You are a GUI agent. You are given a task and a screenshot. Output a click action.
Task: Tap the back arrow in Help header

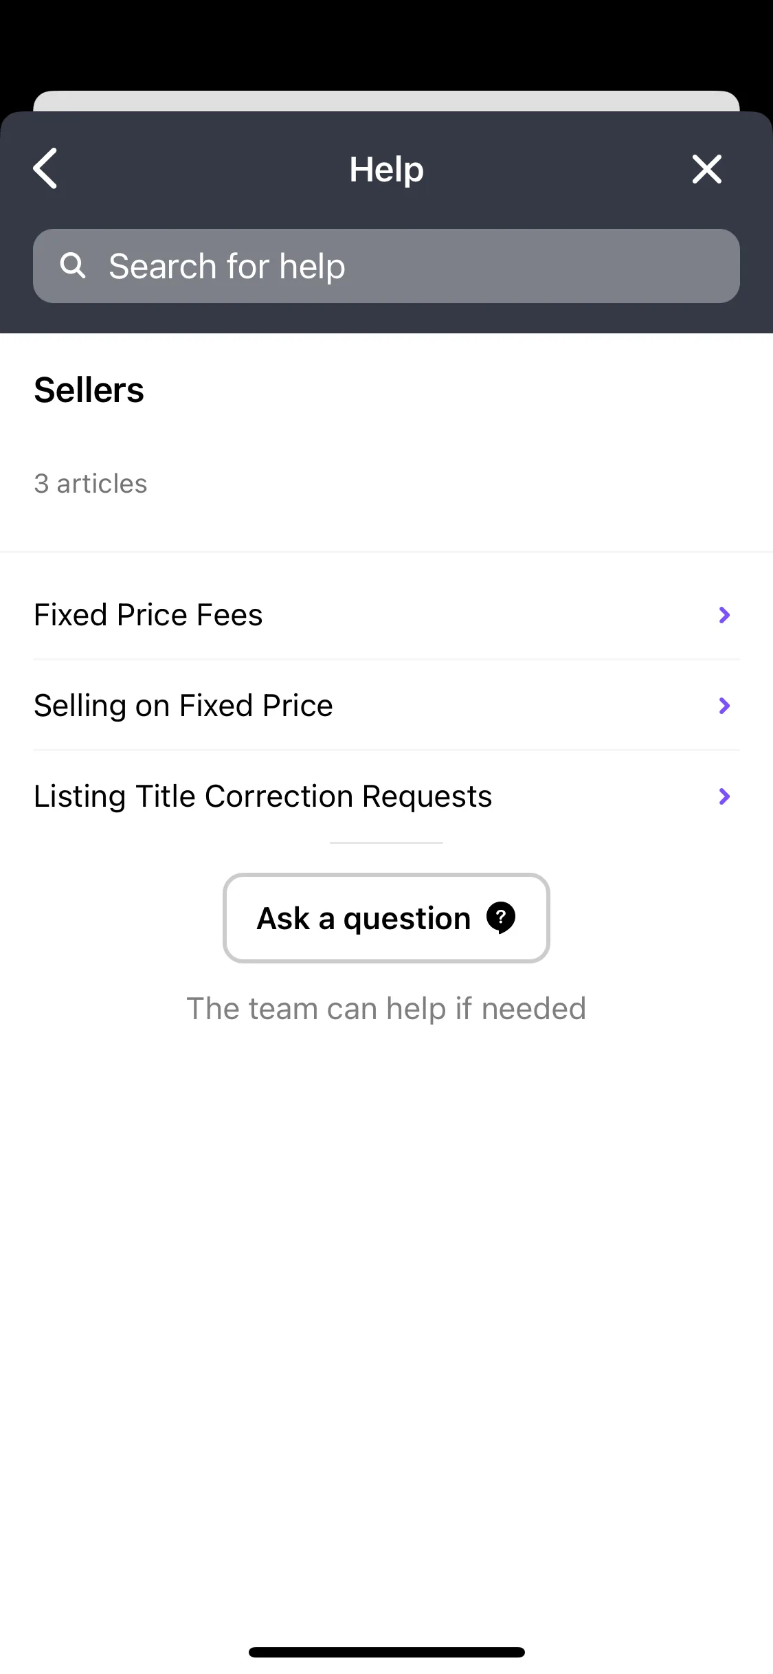pos(45,168)
